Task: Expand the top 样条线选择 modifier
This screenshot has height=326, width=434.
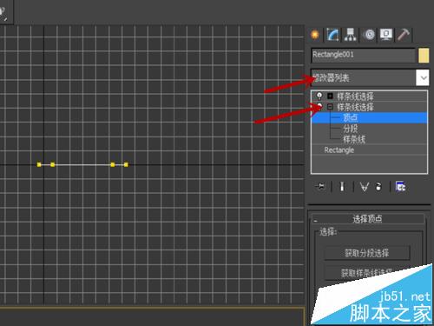Action: coord(330,96)
